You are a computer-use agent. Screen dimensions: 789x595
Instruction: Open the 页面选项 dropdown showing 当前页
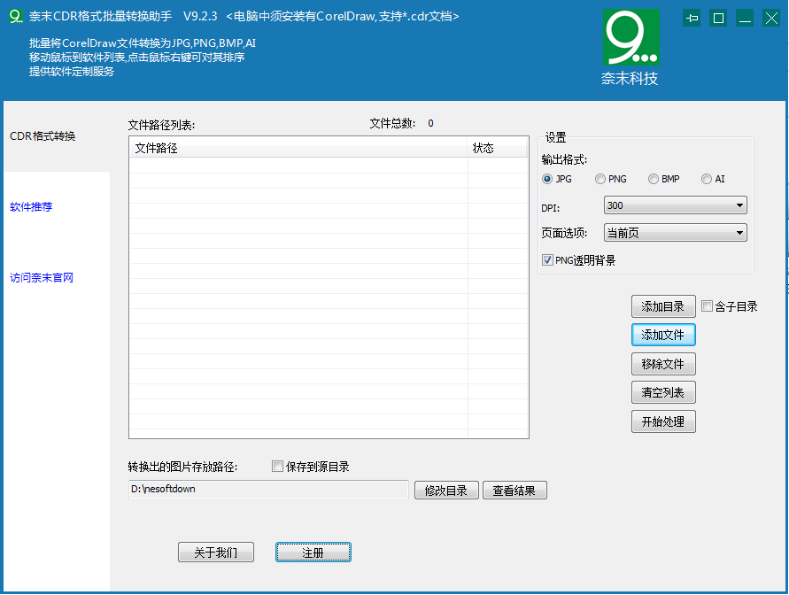675,233
